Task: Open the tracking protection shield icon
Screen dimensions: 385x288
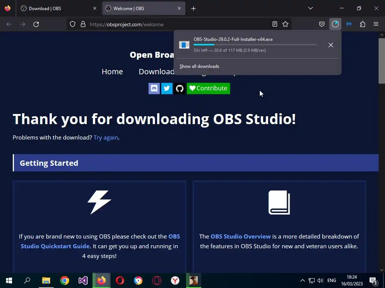Action: point(73,24)
